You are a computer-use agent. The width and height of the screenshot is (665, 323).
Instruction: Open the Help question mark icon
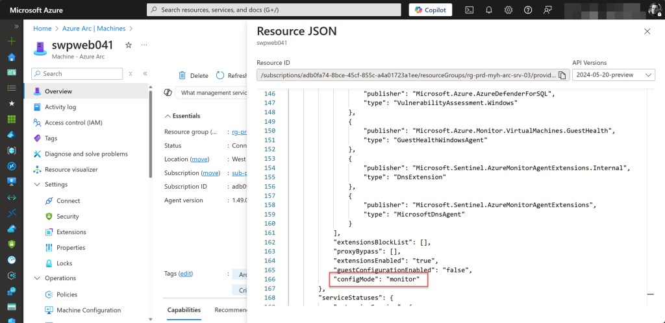click(528, 10)
